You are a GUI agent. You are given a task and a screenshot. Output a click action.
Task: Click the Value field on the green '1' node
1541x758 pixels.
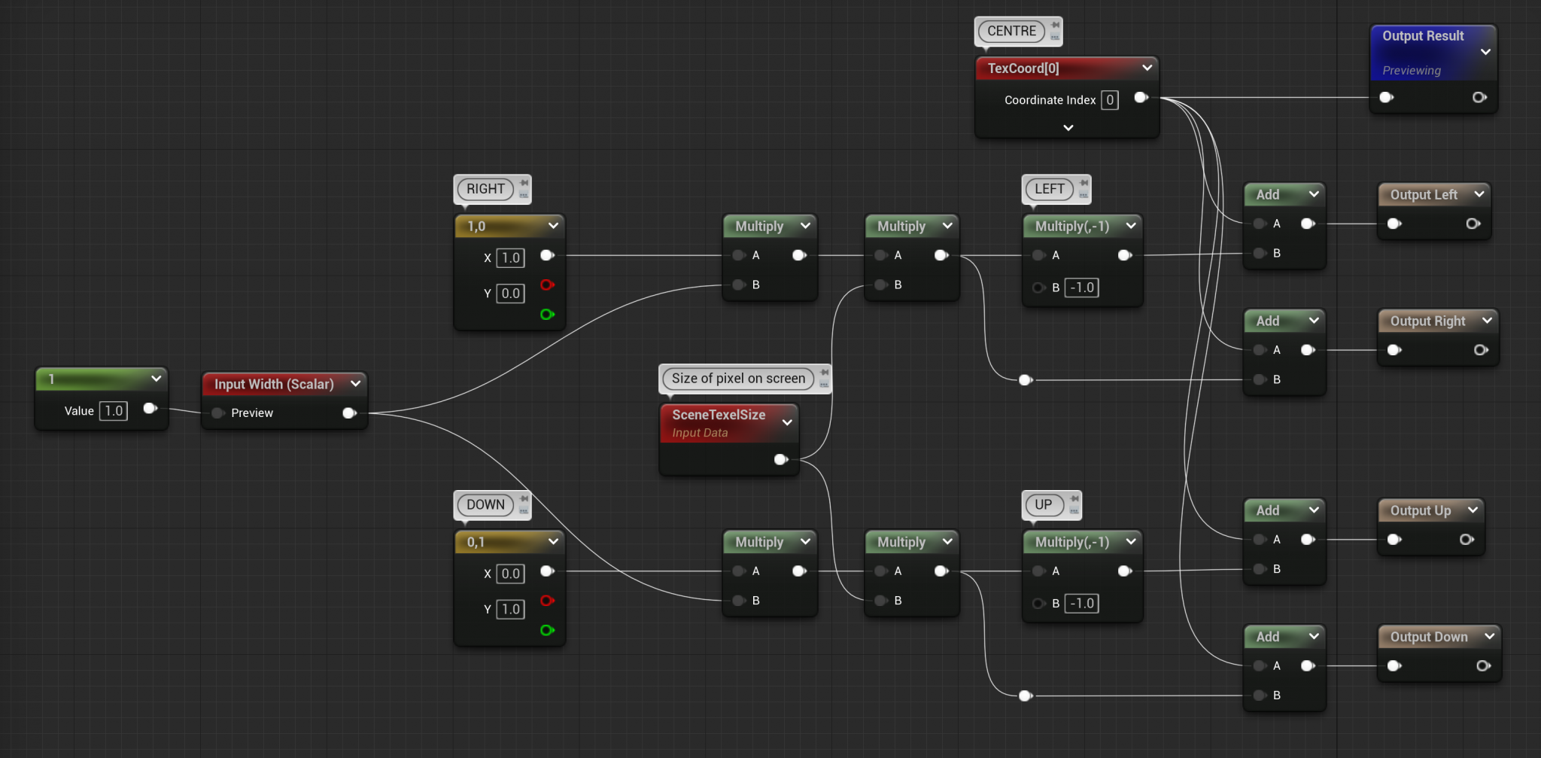[114, 411]
